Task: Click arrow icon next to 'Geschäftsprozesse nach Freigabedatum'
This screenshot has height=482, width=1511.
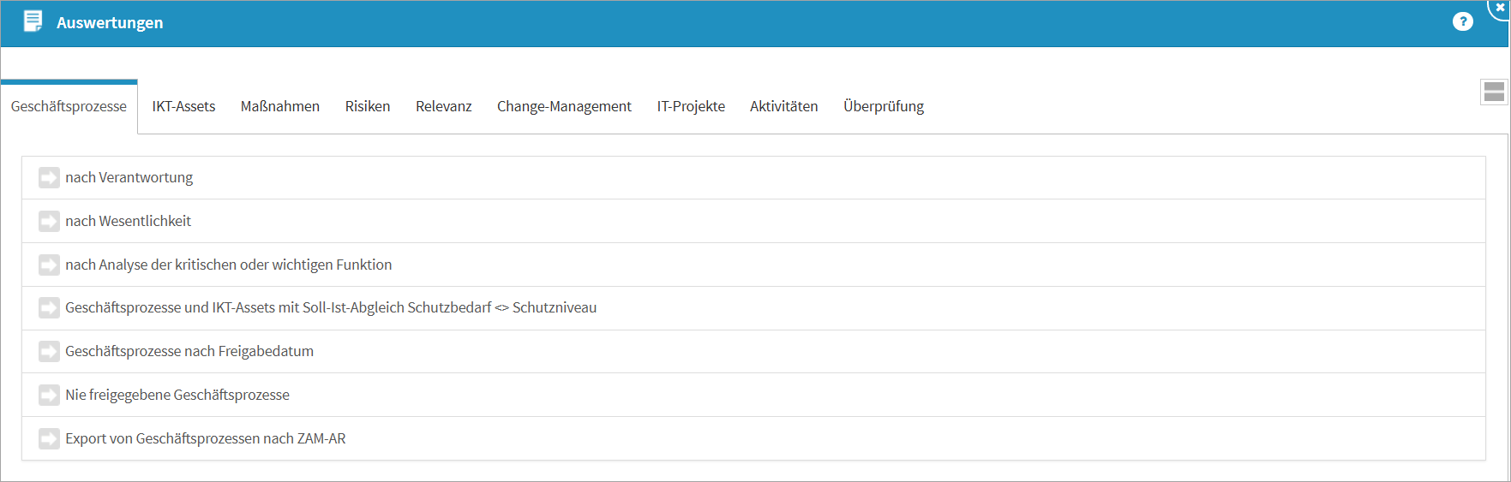Action: coord(49,352)
